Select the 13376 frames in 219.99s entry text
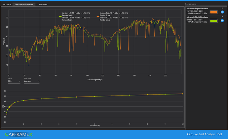The image size is (228, 139). [x=197, y=22]
